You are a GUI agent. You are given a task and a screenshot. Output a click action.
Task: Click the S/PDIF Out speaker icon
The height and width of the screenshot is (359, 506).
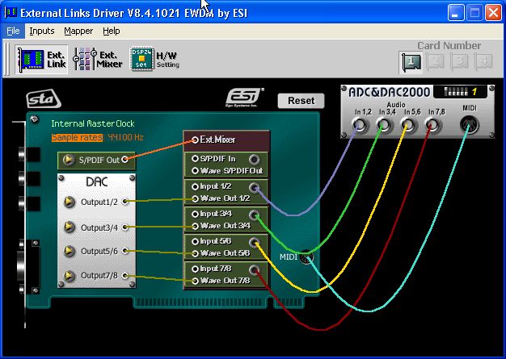[69, 160]
